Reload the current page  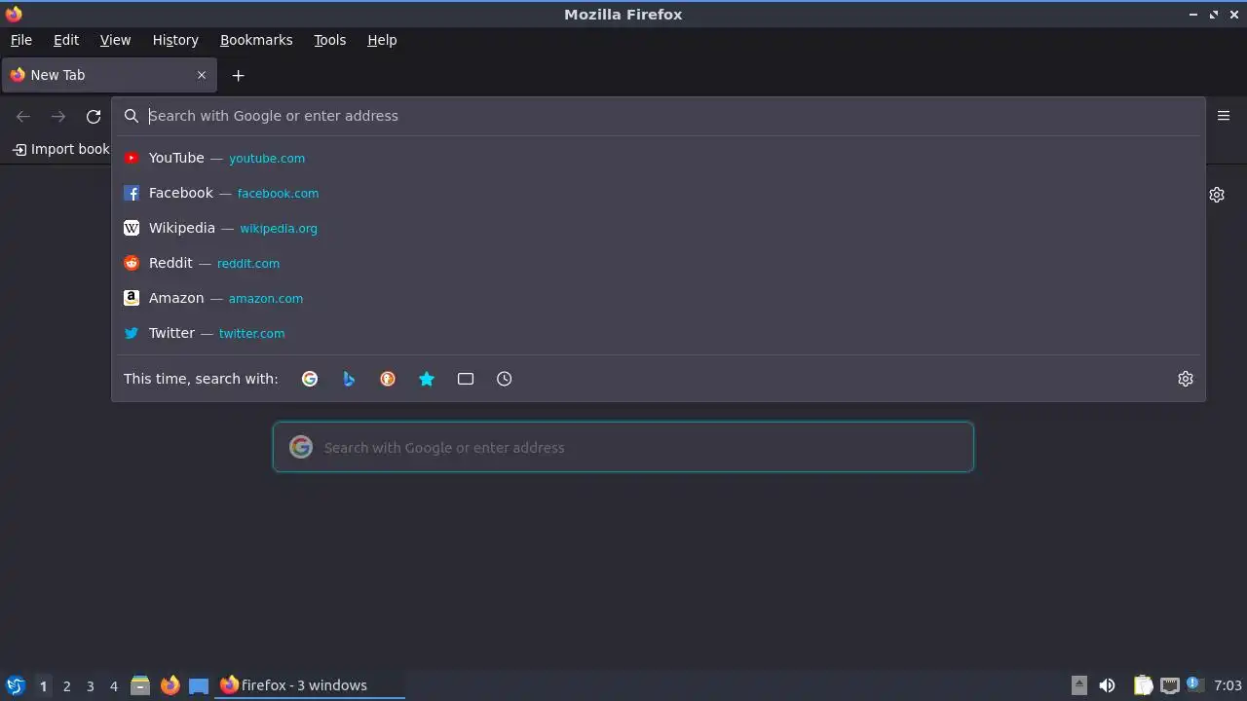[x=94, y=117]
